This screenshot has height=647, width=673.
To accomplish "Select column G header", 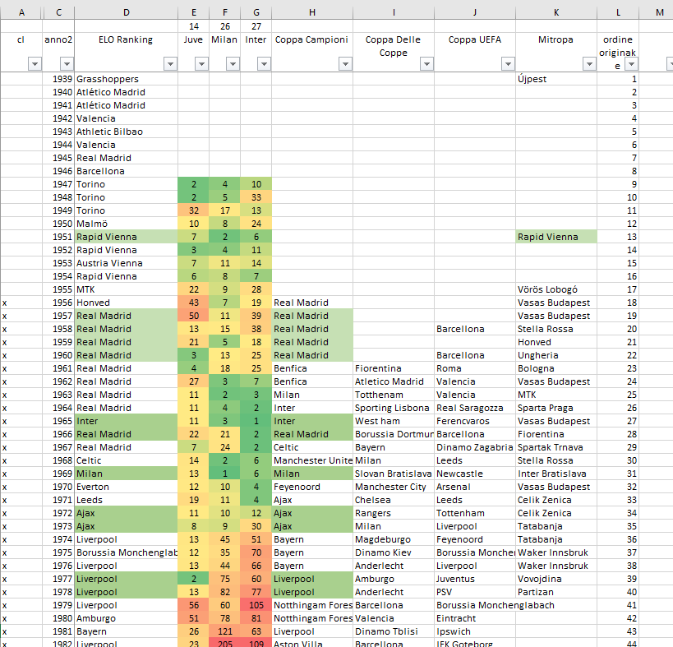I will pos(256,13).
